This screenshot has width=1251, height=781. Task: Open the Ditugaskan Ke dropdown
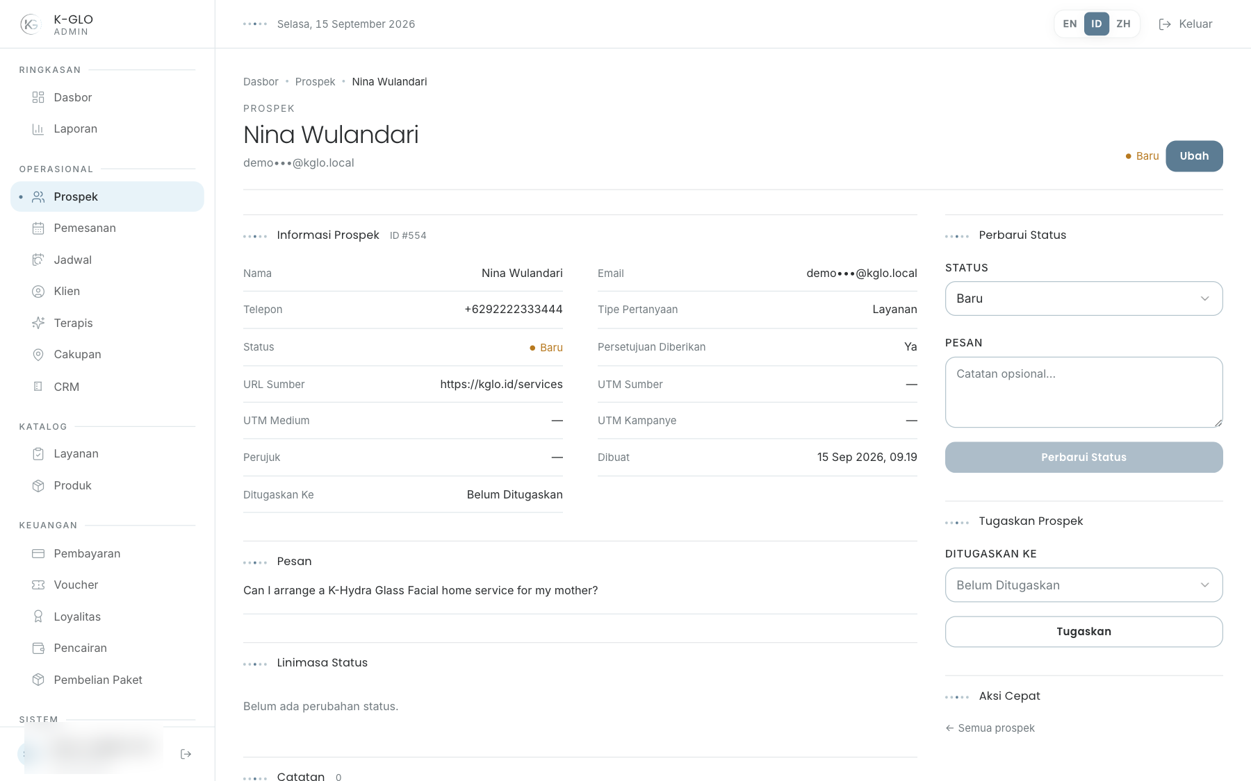pos(1084,585)
